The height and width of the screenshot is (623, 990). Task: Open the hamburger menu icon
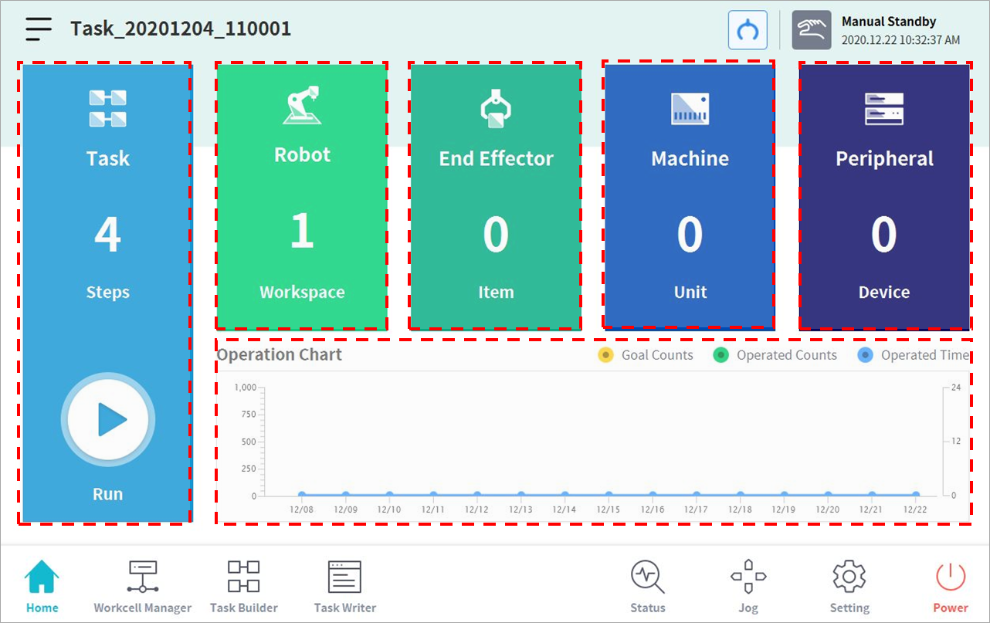(39, 29)
